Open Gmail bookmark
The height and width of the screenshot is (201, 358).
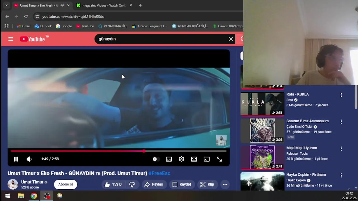23,26
